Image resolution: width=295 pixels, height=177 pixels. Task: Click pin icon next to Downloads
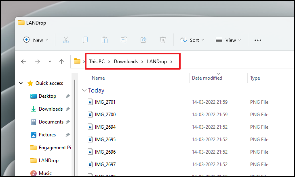[x=68, y=109]
